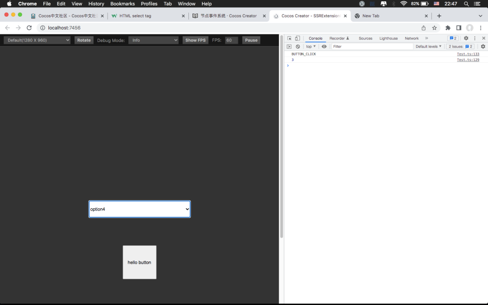Open the Default(1280 X 960) resolution dropdown

37,40
